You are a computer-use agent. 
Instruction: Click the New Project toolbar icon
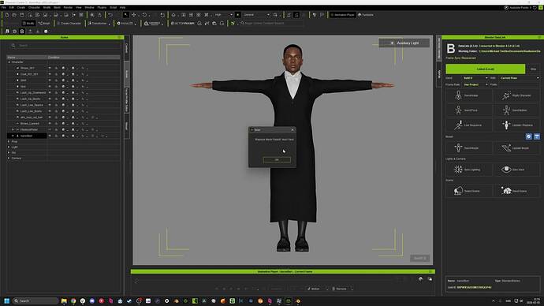pos(6,15)
